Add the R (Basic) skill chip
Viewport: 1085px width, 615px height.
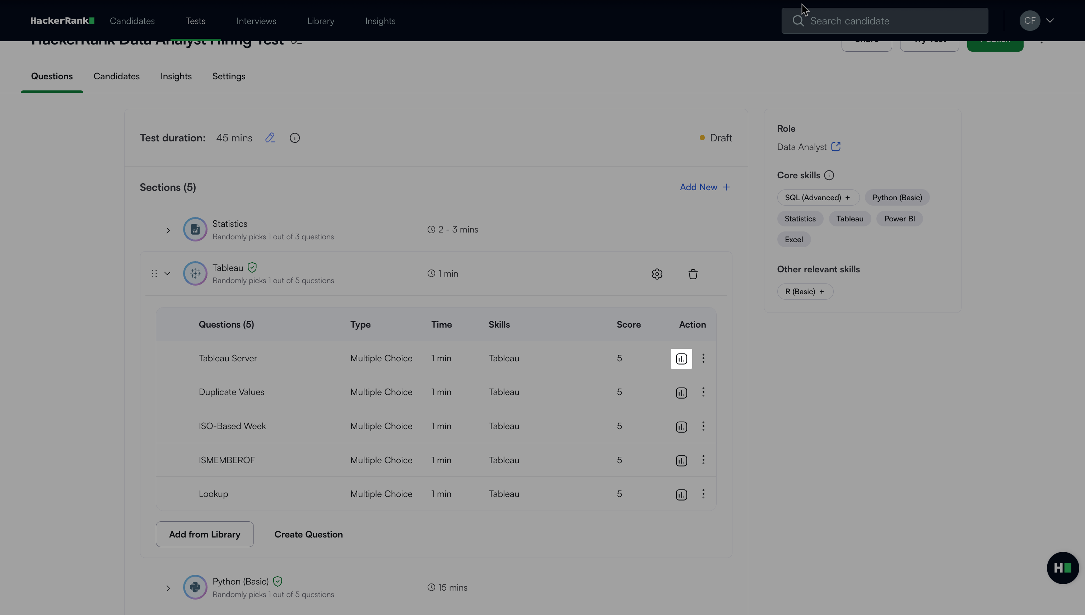point(805,291)
